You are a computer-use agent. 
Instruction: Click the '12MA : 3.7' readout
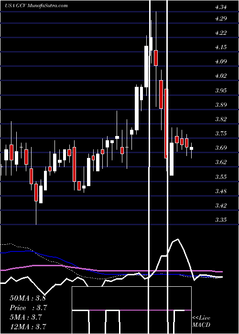(x=28, y=326)
